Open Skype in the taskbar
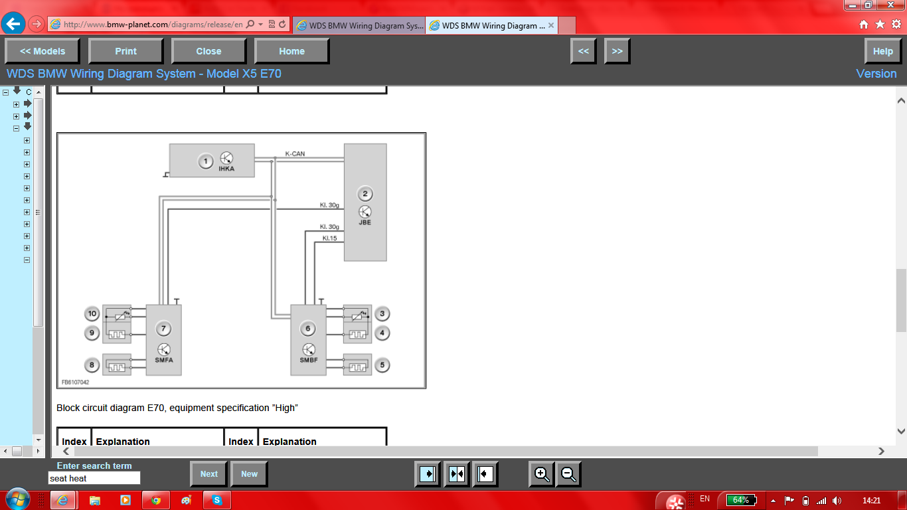 (x=217, y=500)
